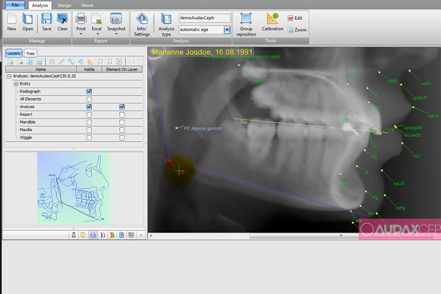This screenshot has width=441, height=294.
Task: Click the add layer icon
Action: coord(10,62)
